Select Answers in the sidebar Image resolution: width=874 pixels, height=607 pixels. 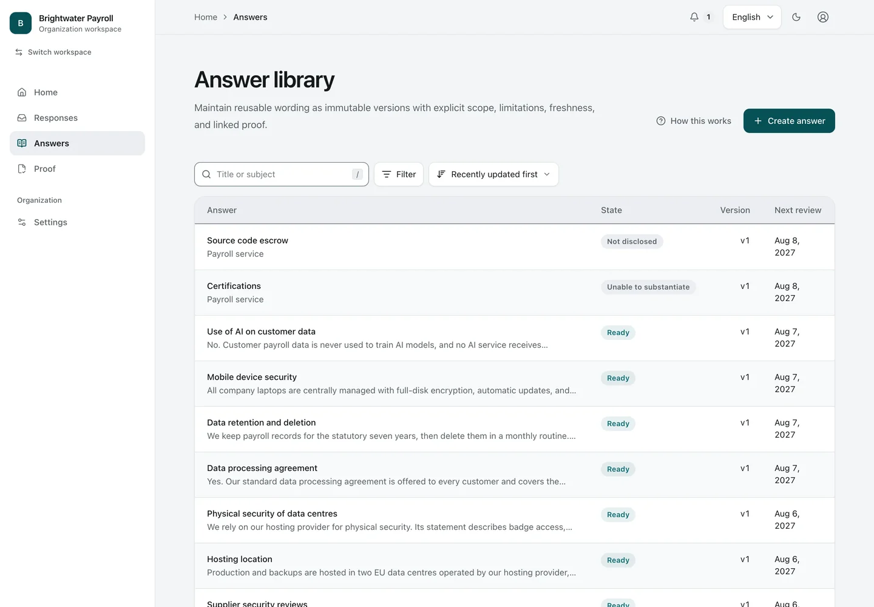click(77, 143)
